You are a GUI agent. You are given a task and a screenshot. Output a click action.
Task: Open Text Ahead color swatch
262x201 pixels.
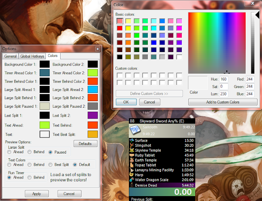tap(45, 125)
